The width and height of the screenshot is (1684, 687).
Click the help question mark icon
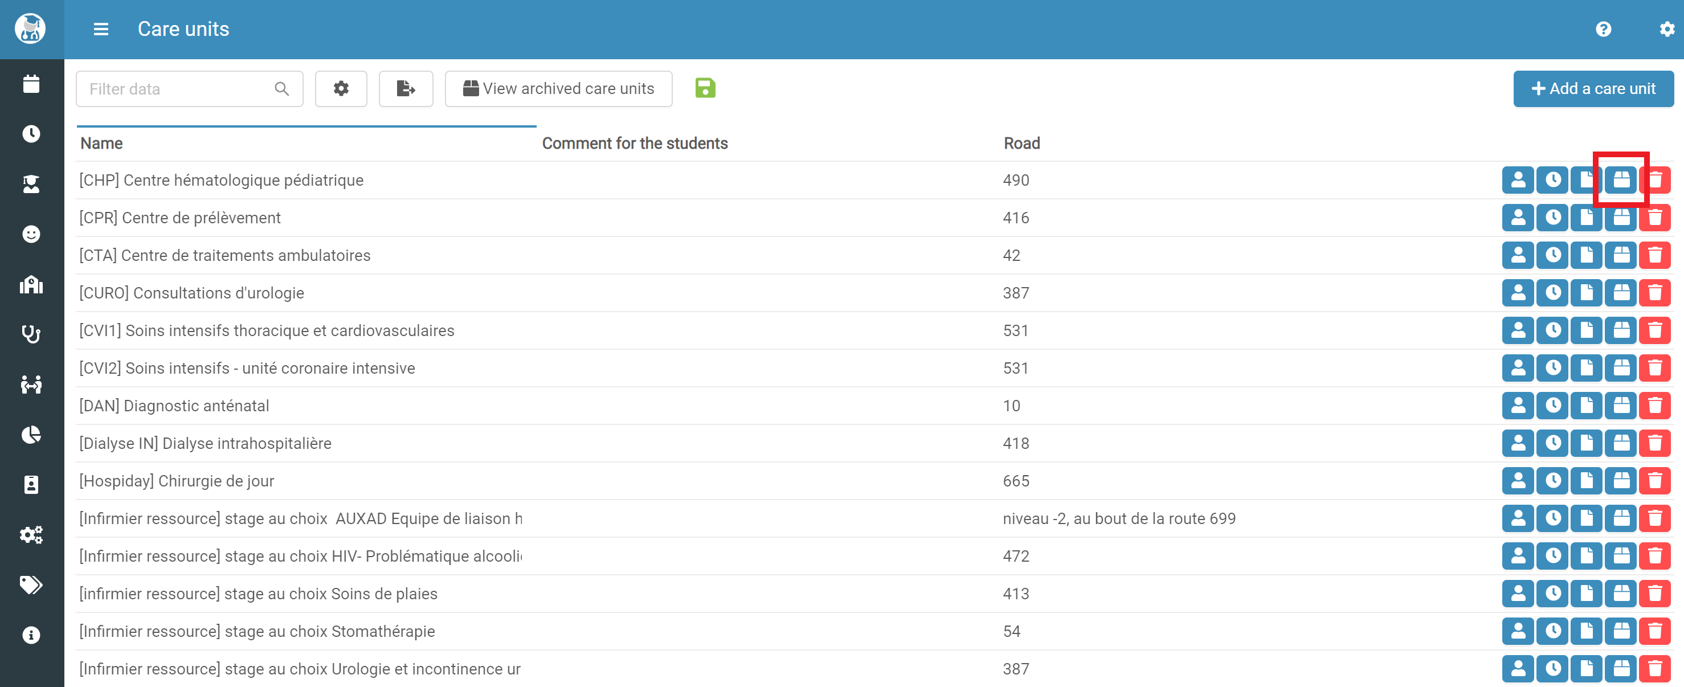[1603, 30]
